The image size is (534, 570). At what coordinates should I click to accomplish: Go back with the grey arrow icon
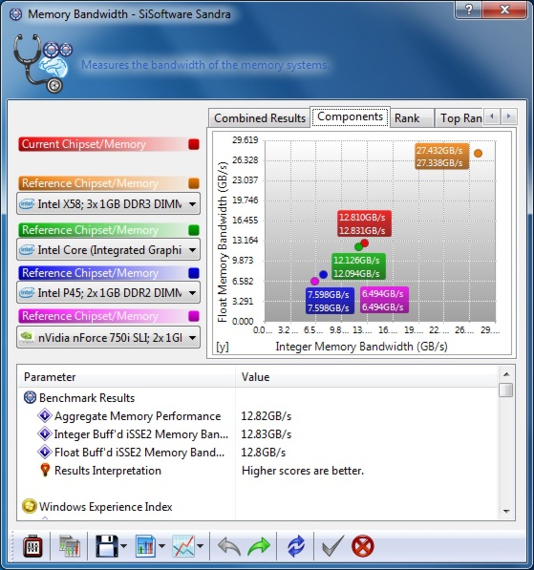229,547
